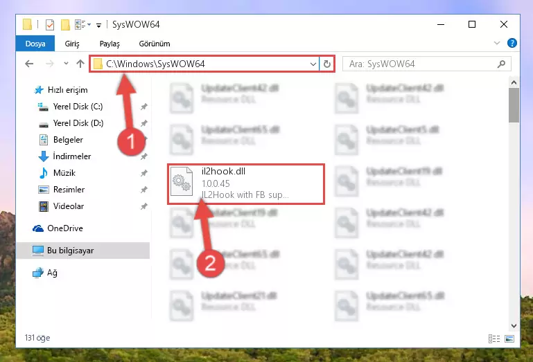Open İndirmeler folder in sidebar
This screenshot has height=362, width=533.
pos(71,156)
